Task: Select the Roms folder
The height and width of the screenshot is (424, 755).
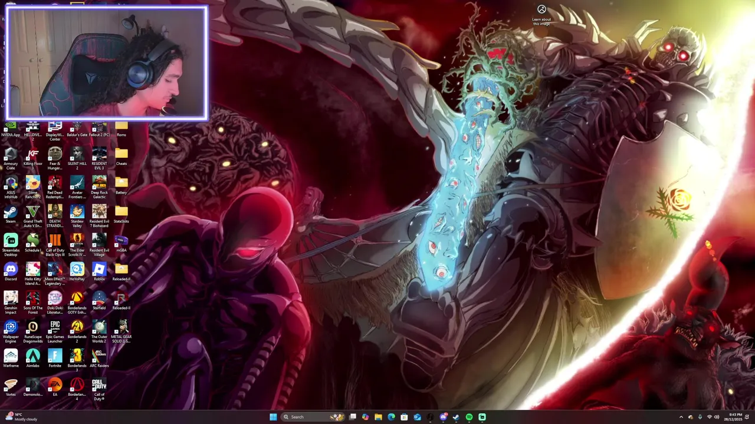Action: [x=121, y=127]
